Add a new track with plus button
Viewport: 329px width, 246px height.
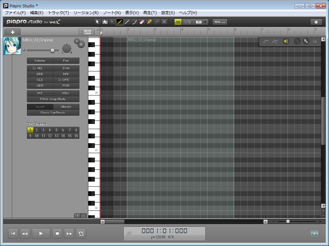[13, 32]
